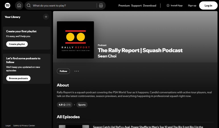Click the Season Catch-Up episode thumbnail
The width and height of the screenshot is (219, 128).
(x=74, y=127)
